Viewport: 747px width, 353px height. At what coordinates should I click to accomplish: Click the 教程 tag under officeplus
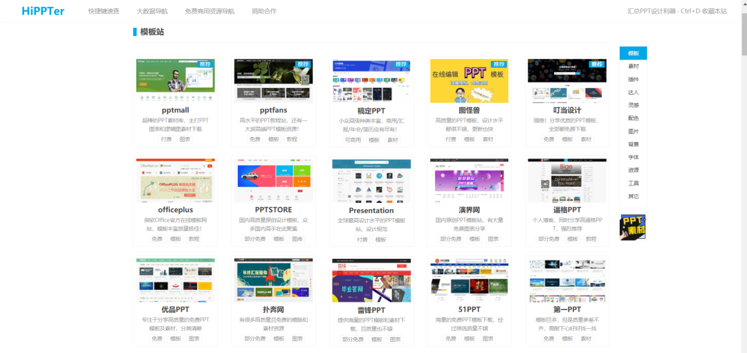(x=194, y=239)
